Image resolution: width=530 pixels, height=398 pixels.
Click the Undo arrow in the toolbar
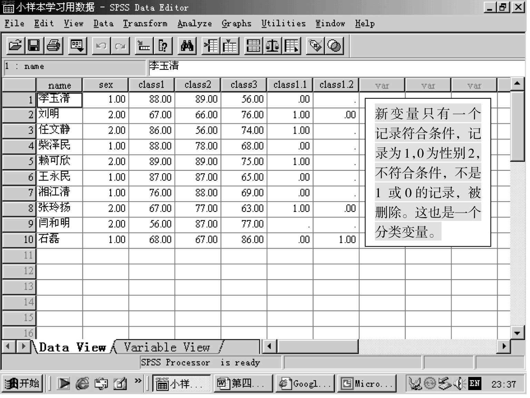[101, 46]
